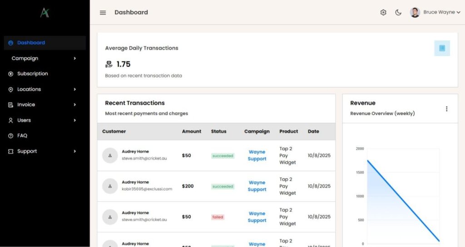
Task: Click Bruce Wayne profile avatar
Action: [x=415, y=13]
